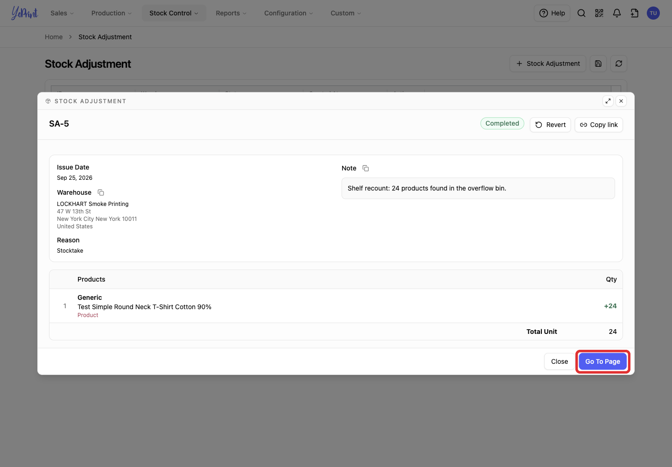Open the Production dropdown menu
This screenshot has height=467, width=672.
pos(112,13)
